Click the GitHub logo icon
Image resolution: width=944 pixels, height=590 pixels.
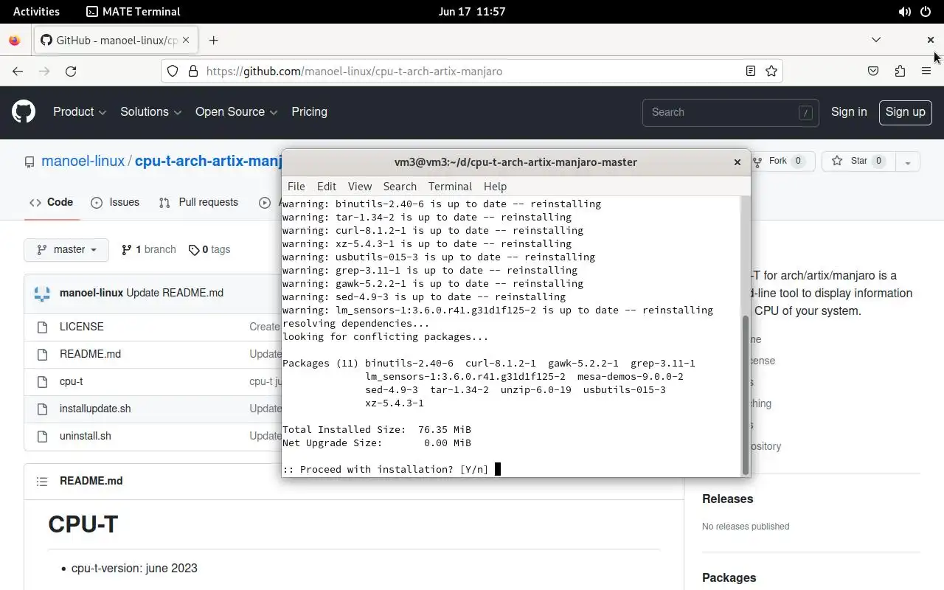[x=24, y=112]
